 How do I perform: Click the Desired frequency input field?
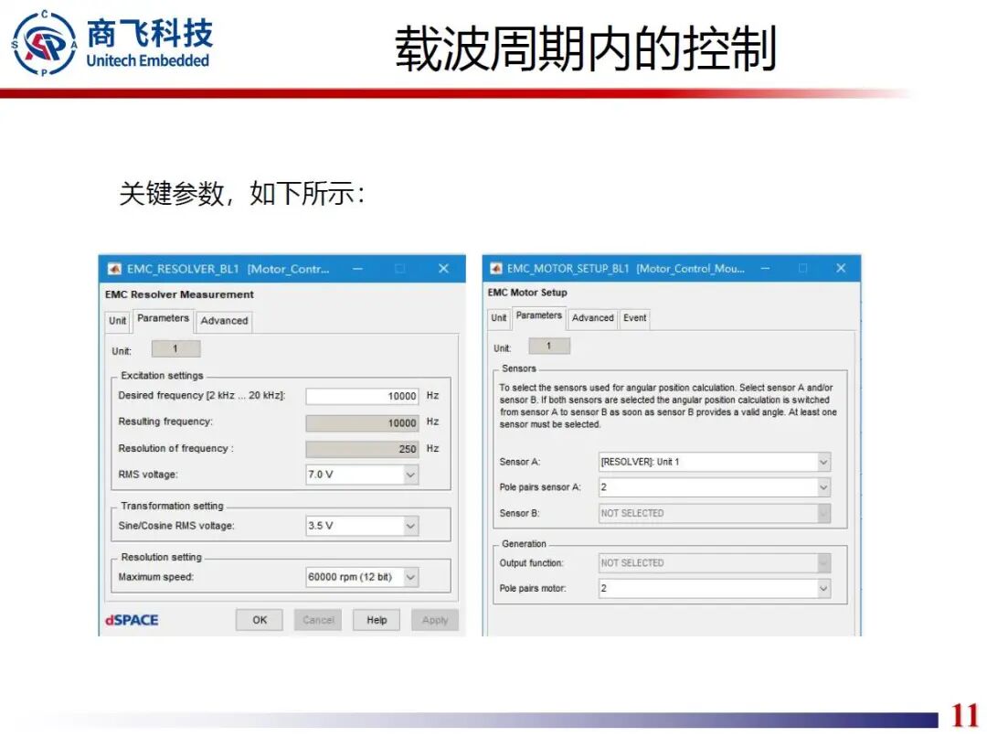pyautogui.click(x=364, y=396)
